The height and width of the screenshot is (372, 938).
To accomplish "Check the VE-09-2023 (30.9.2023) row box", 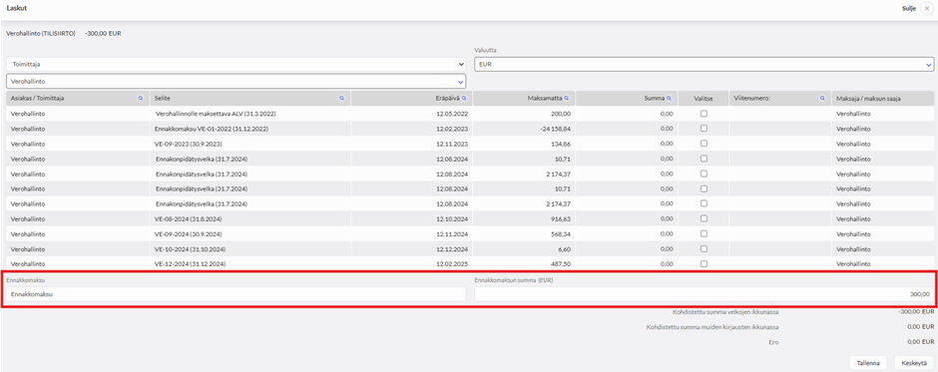I will coord(703,143).
